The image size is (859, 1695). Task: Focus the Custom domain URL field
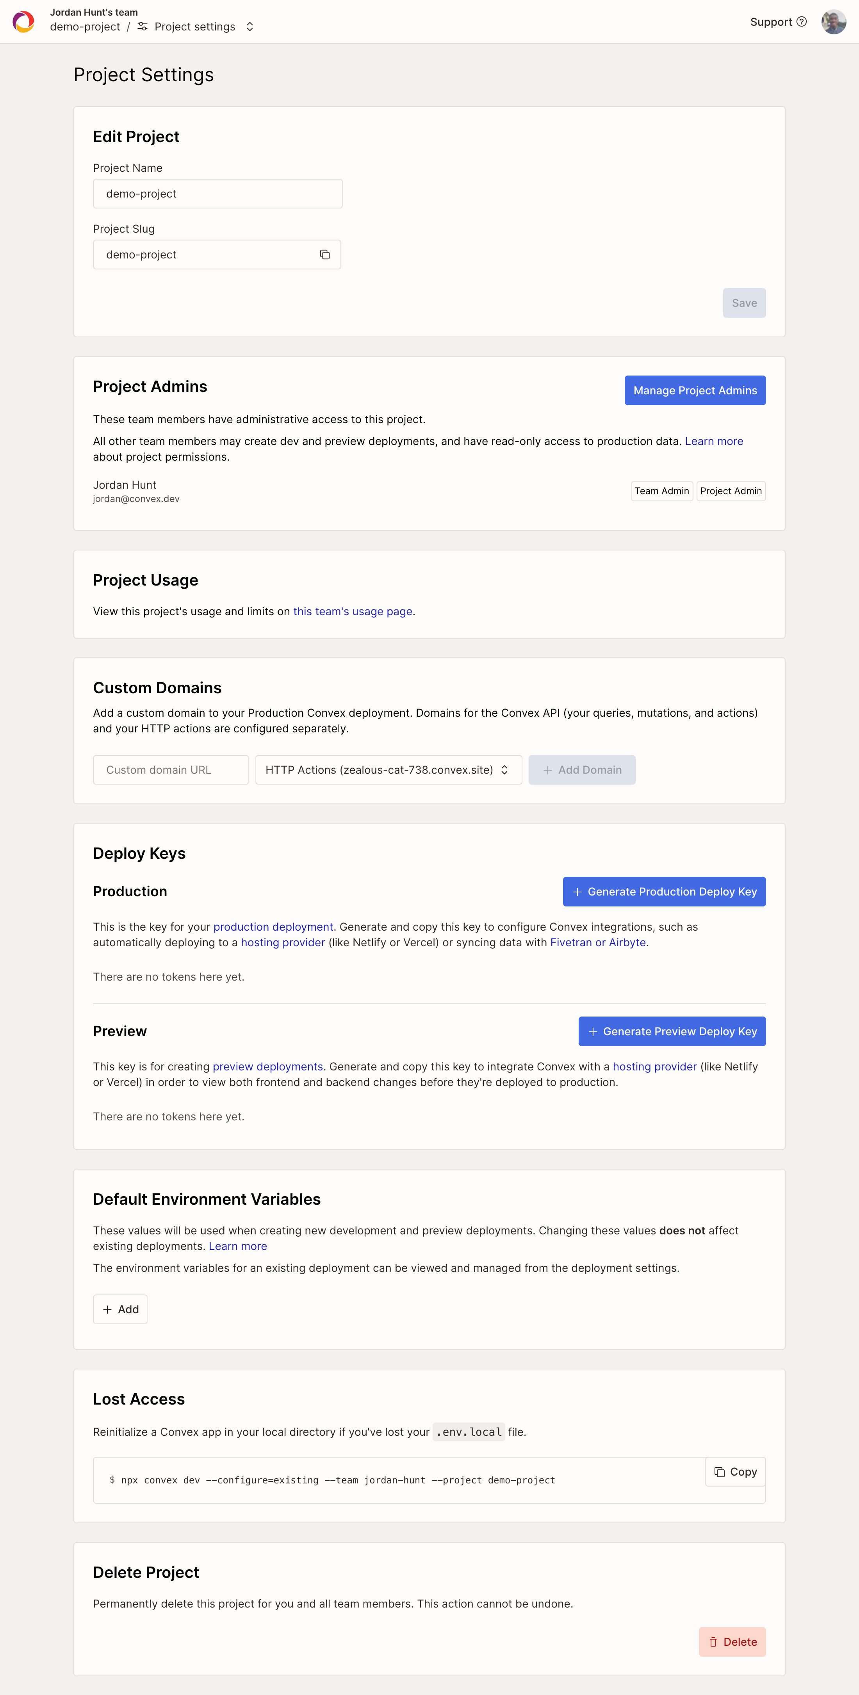click(x=171, y=770)
